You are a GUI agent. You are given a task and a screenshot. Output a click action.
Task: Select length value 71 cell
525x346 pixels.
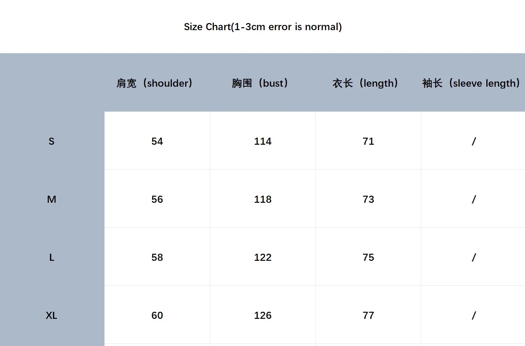pyautogui.click(x=368, y=141)
